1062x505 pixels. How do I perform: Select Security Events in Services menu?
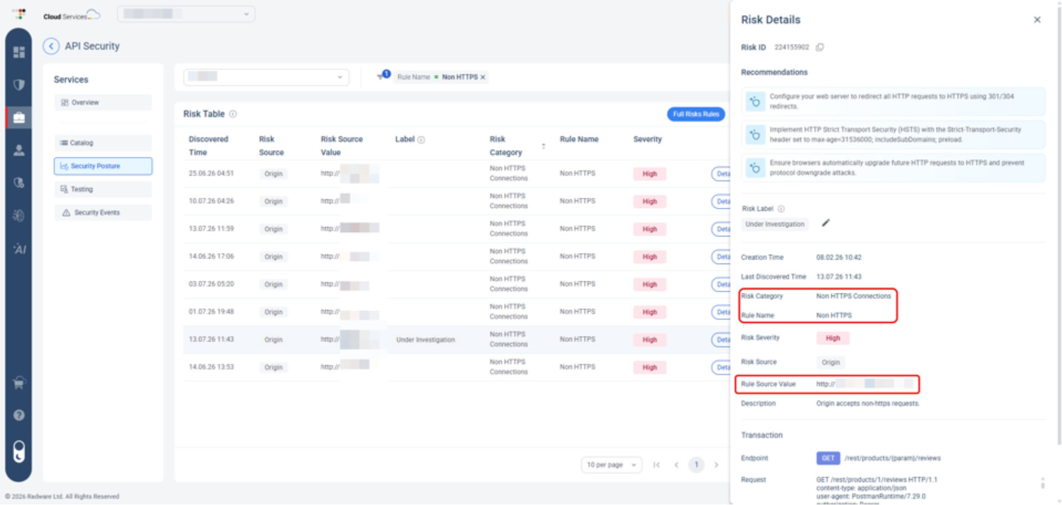click(x=103, y=213)
